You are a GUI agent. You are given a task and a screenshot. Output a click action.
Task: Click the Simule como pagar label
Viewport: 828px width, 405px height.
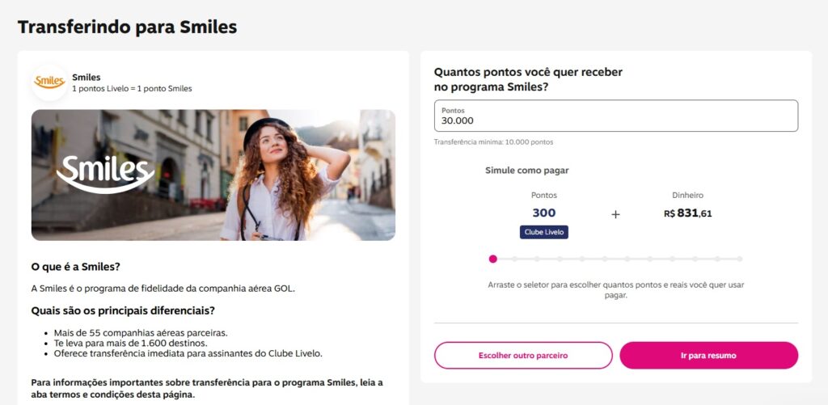tap(527, 171)
